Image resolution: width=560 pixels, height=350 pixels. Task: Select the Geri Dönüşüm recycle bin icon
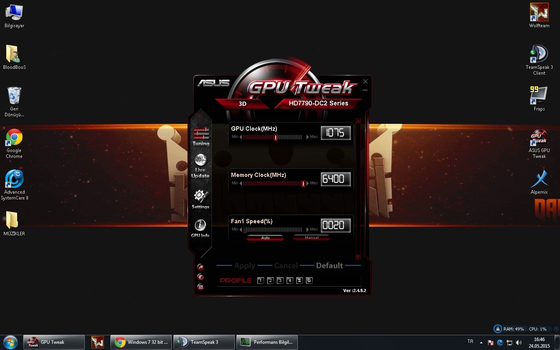14,101
